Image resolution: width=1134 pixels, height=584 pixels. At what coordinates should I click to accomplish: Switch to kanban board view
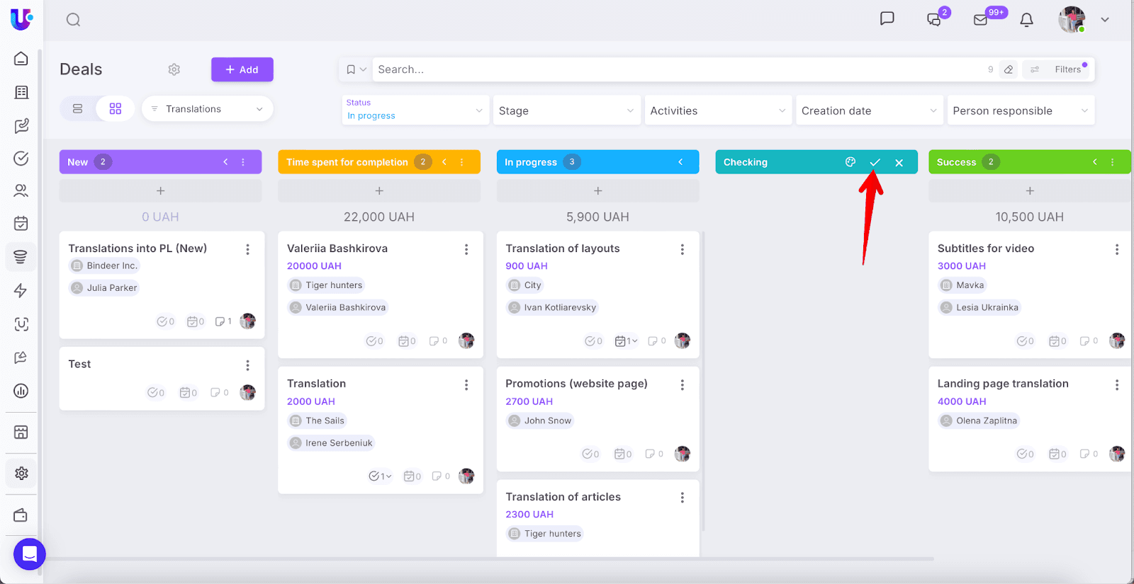point(116,109)
